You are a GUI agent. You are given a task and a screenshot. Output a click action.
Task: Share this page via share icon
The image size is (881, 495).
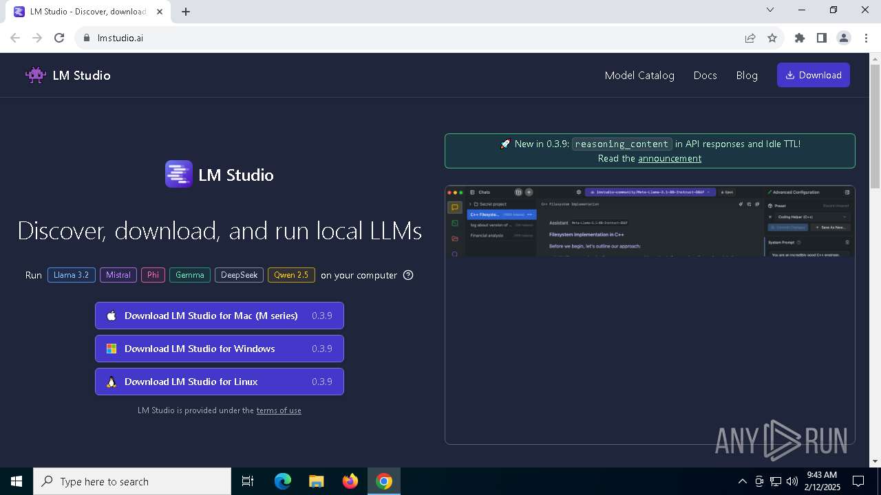pos(750,38)
